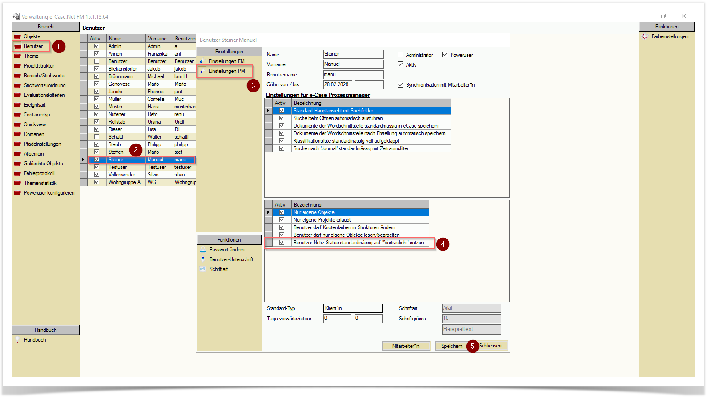Select Benutzer in the Bereich sidebar
The image size is (710, 399).
(x=33, y=46)
